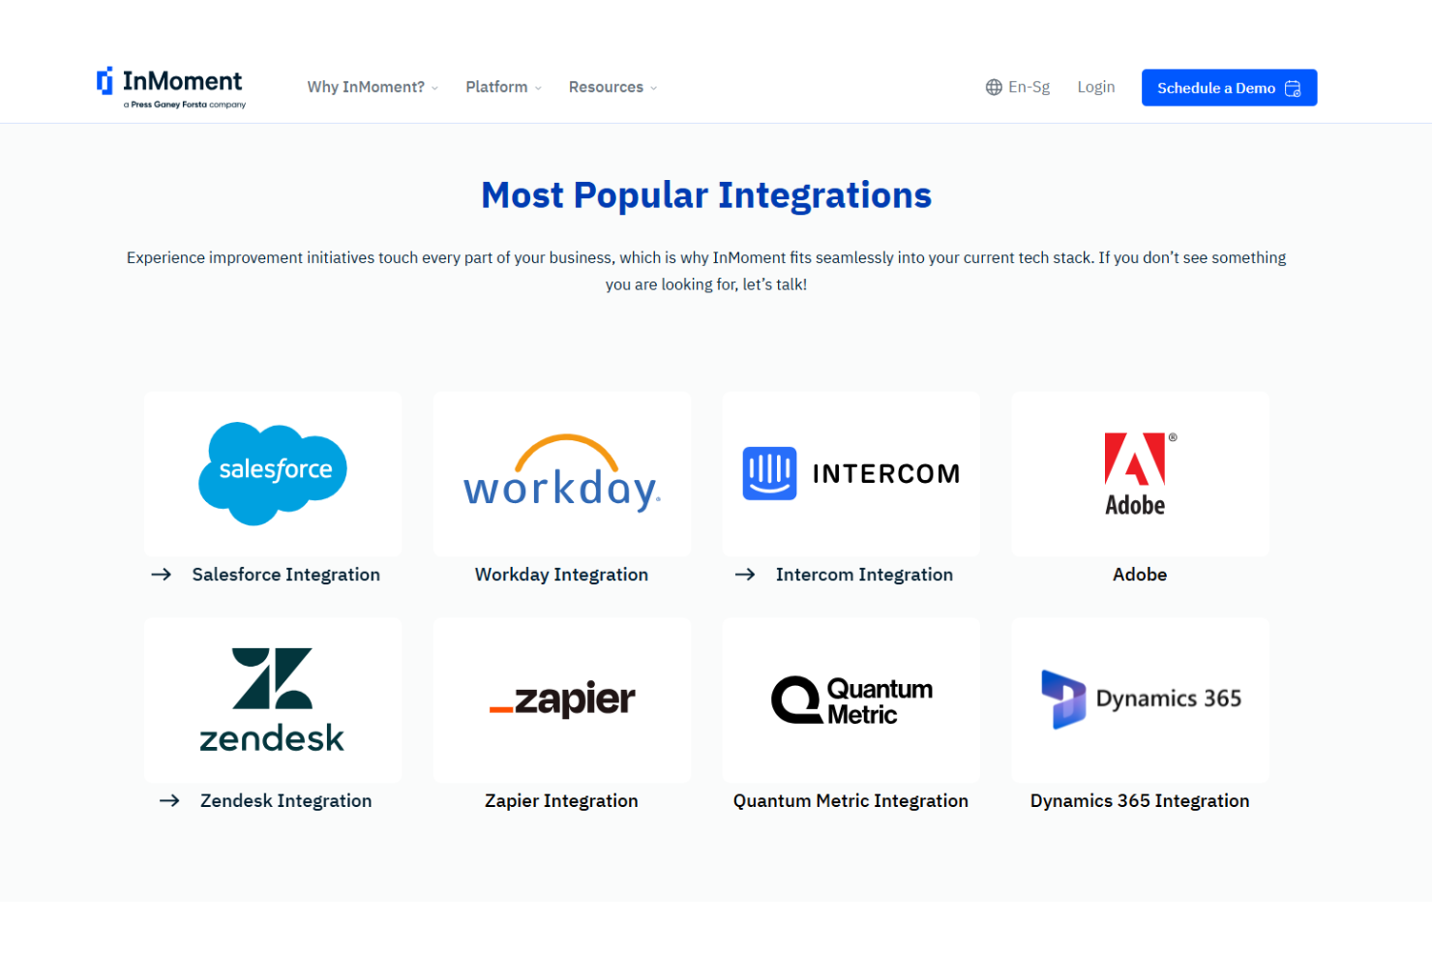
Task: Open the En-Sg language selector
Action: (1018, 87)
